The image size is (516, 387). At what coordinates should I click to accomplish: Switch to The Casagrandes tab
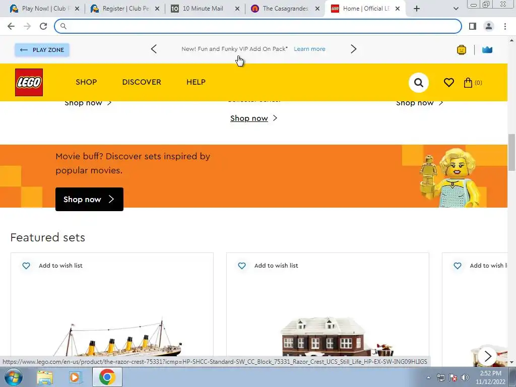(x=285, y=9)
